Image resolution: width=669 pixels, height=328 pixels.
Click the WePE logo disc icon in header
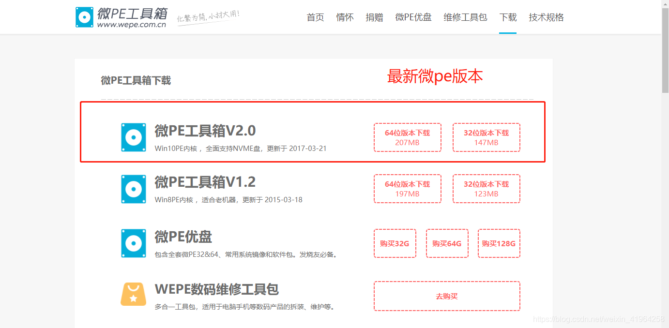[84, 17]
